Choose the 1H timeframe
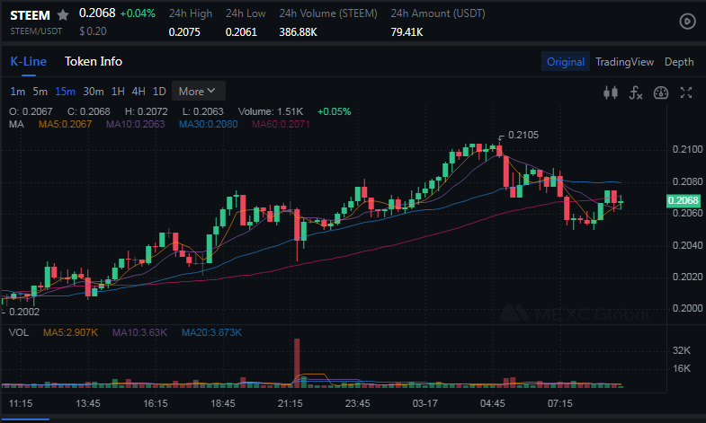The width and height of the screenshot is (706, 423). [x=118, y=91]
